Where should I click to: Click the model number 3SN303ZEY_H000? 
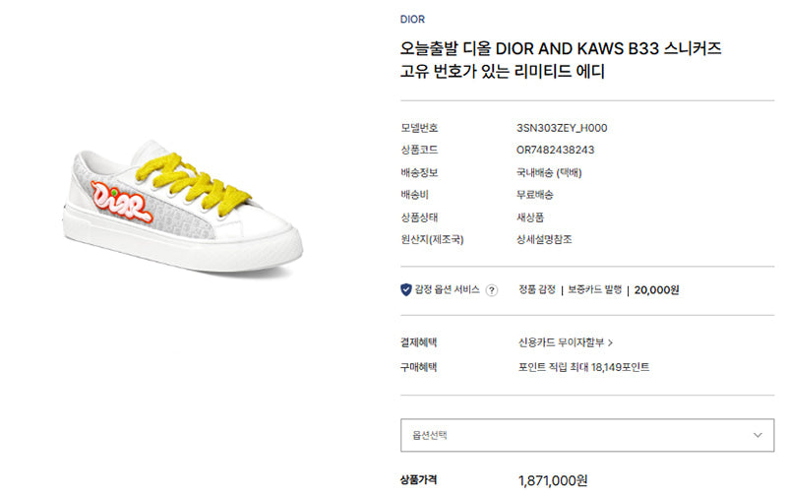(562, 128)
